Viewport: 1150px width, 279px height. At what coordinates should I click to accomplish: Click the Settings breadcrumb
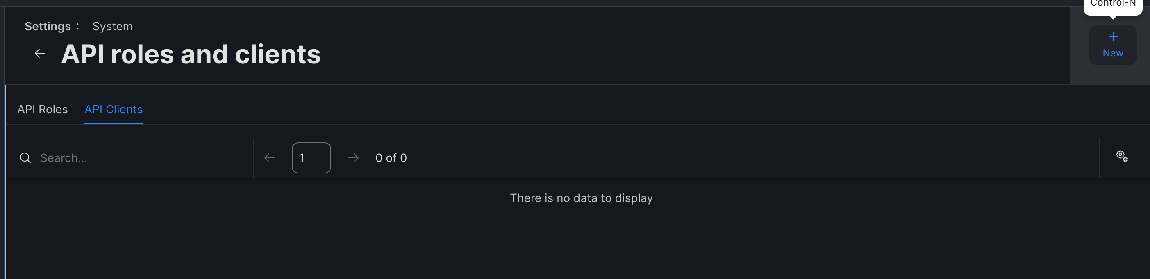tap(47, 27)
